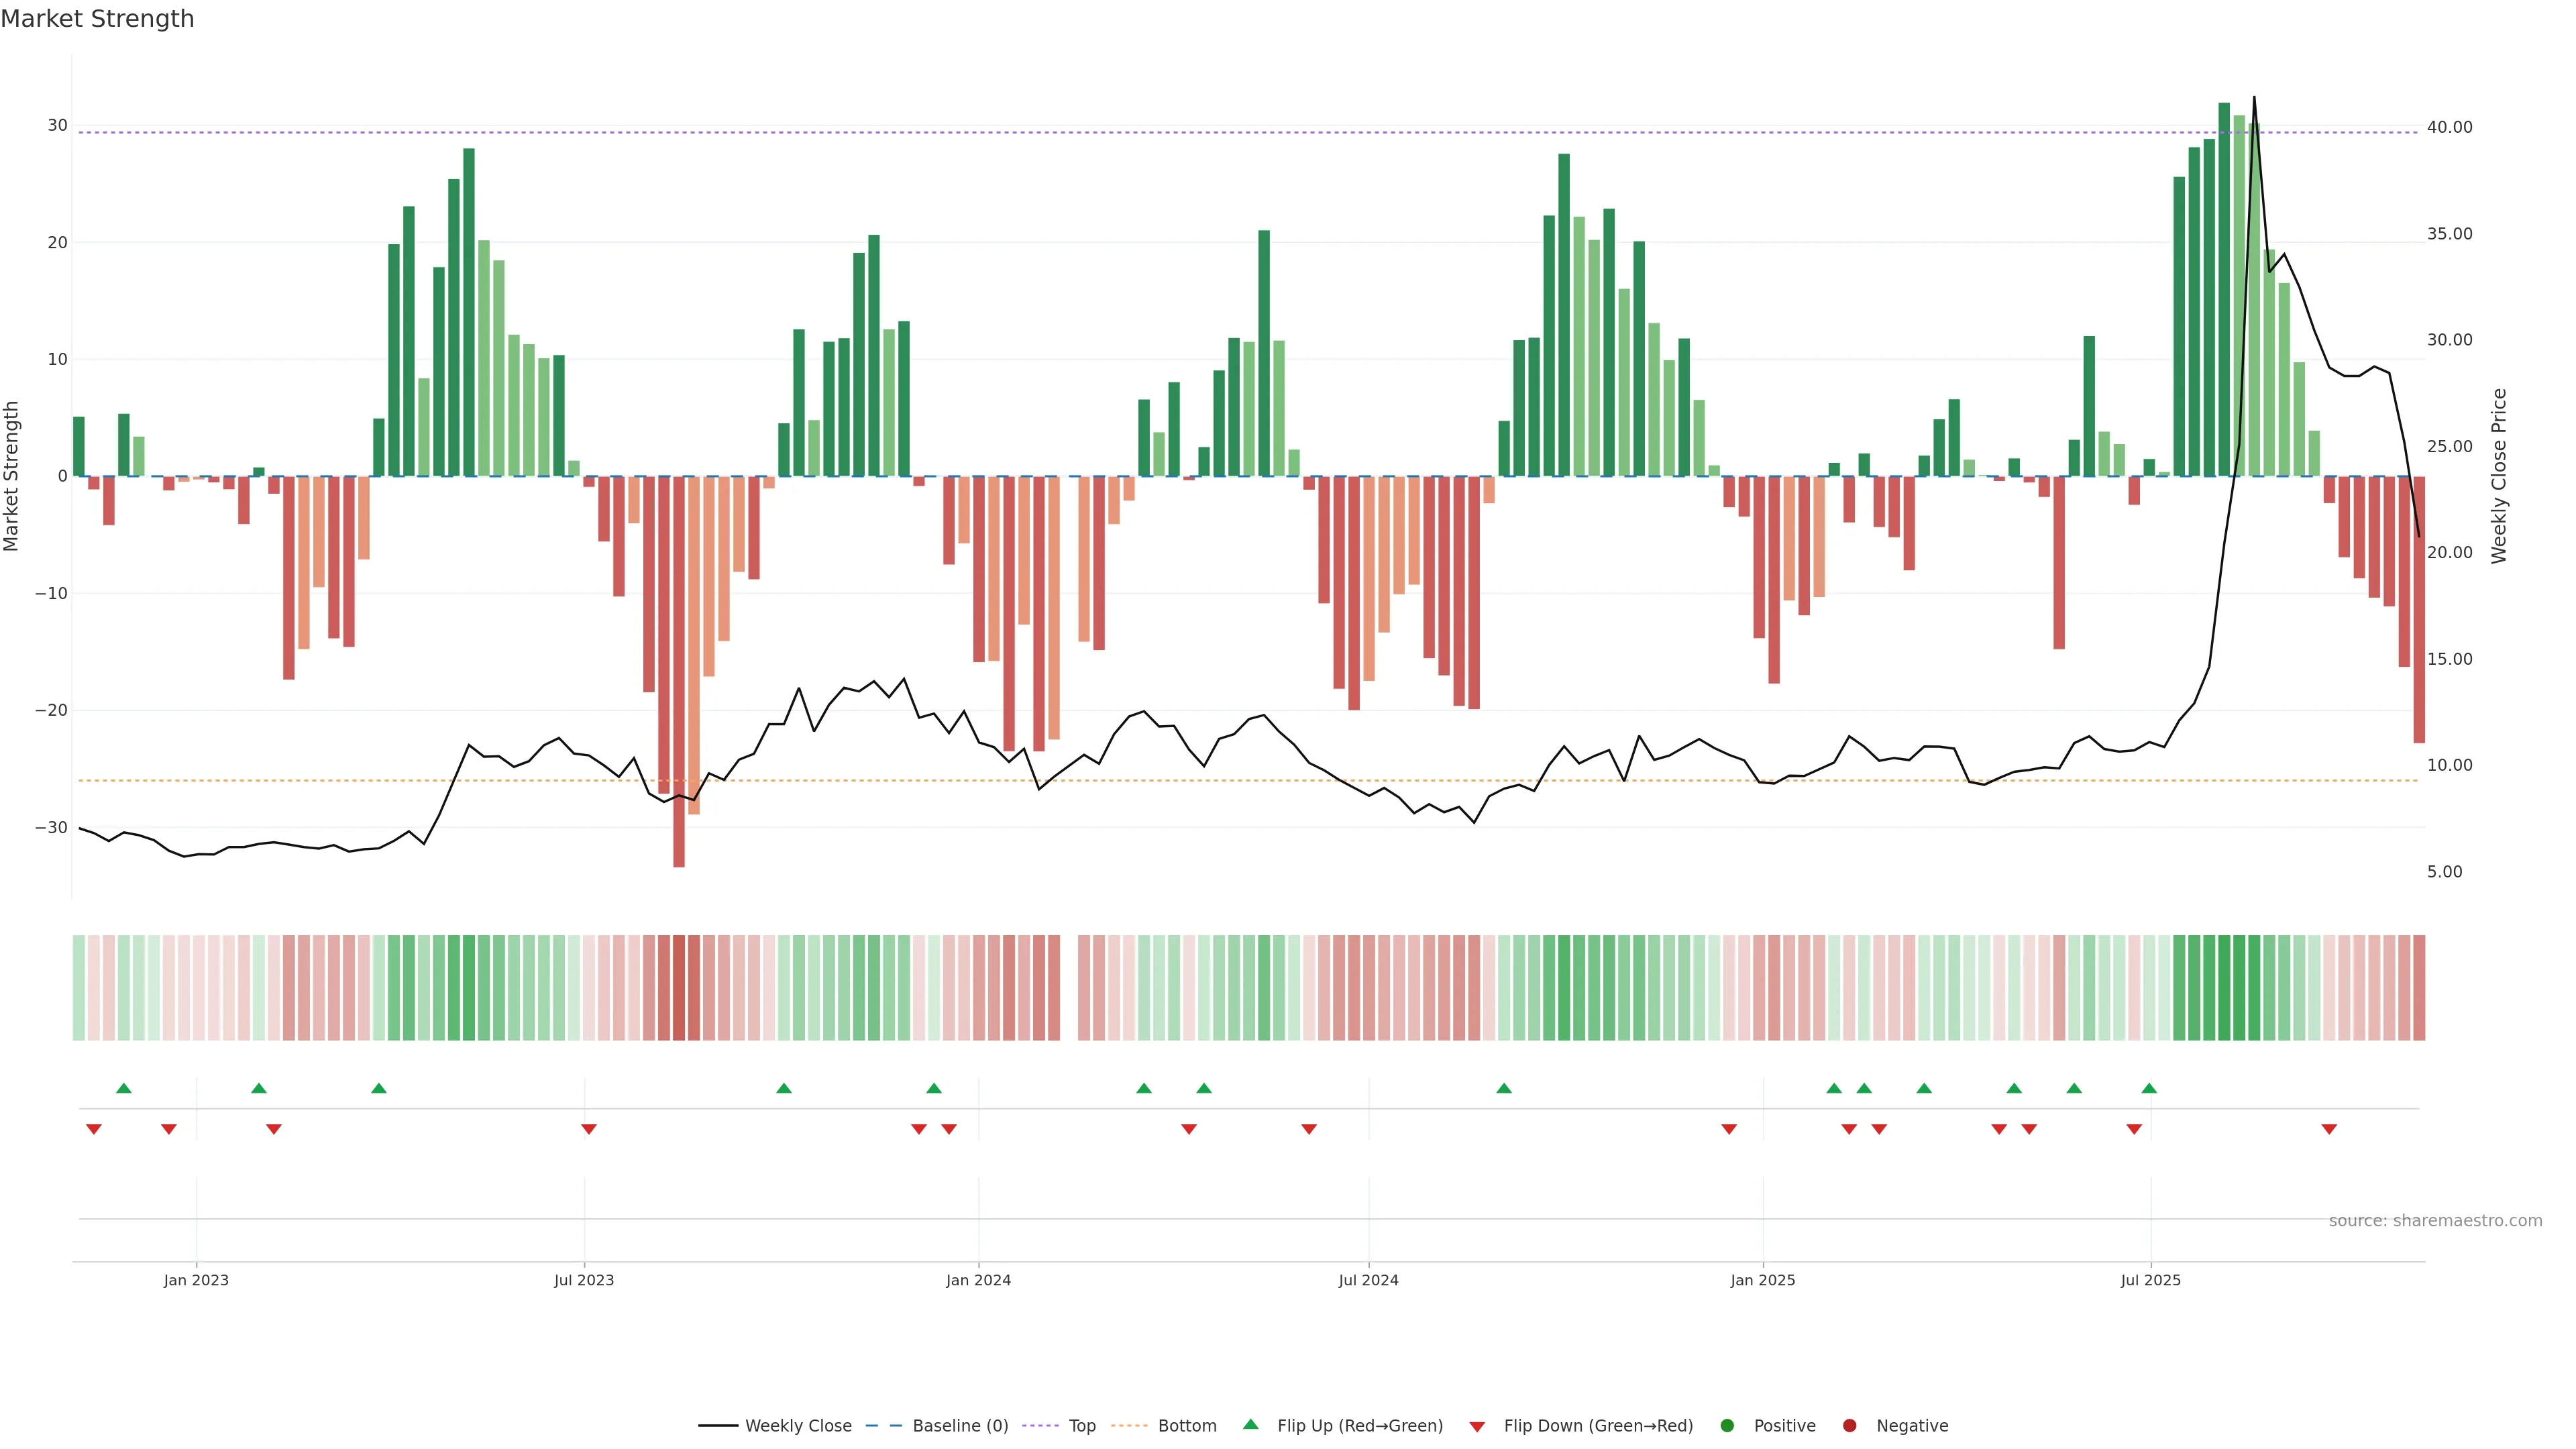Click the Jul 2025 x-axis label
This screenshot has width=2576, height=1449.
point(2150,1280)
